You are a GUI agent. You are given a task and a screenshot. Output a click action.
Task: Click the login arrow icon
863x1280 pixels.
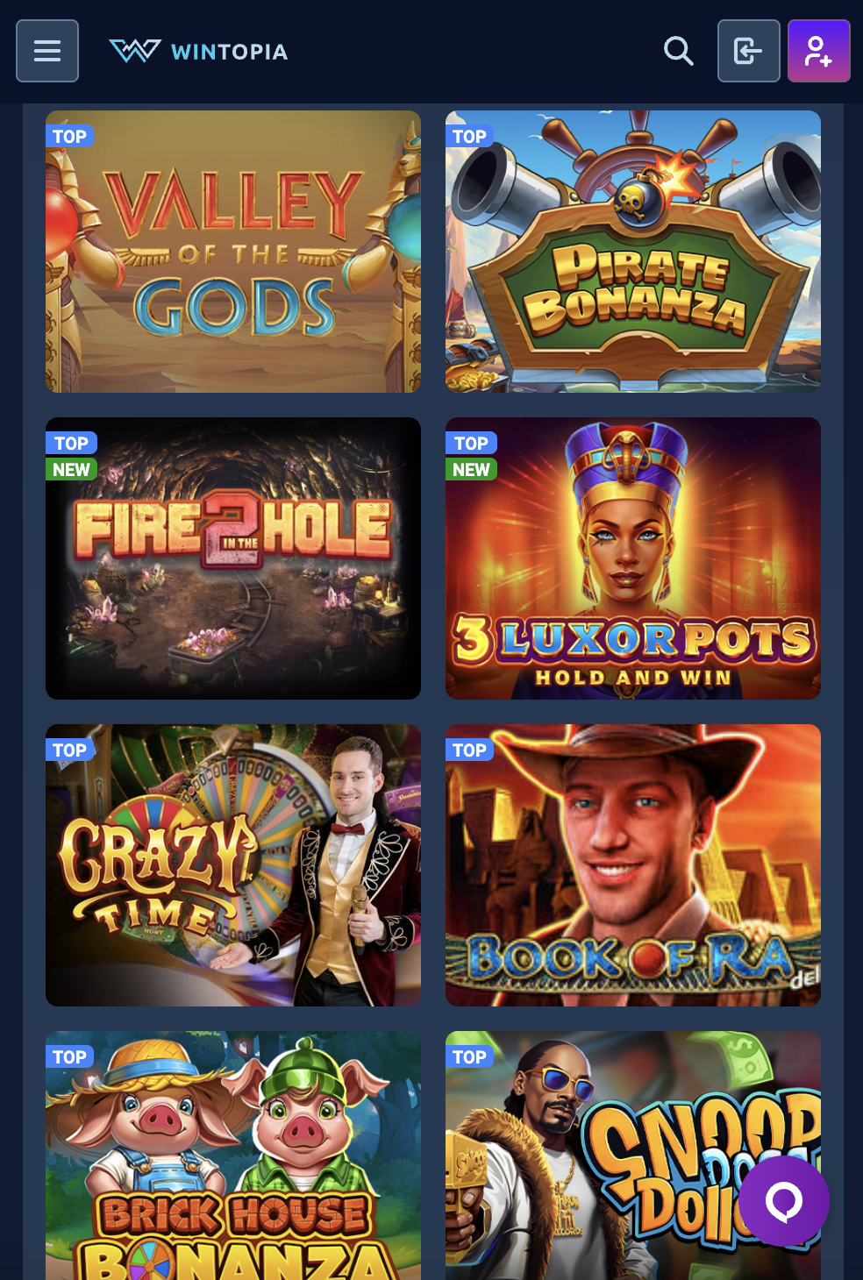(x=749, y=51)
